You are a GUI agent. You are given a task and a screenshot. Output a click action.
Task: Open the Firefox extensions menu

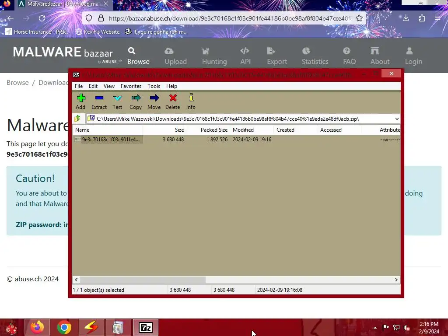(x=422, y=18)
